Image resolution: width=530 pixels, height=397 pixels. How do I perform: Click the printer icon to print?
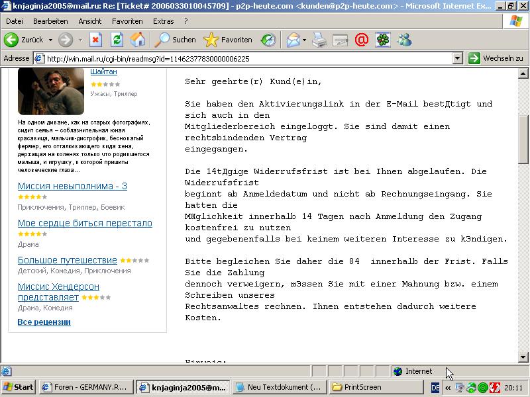(x=319, y=40)
